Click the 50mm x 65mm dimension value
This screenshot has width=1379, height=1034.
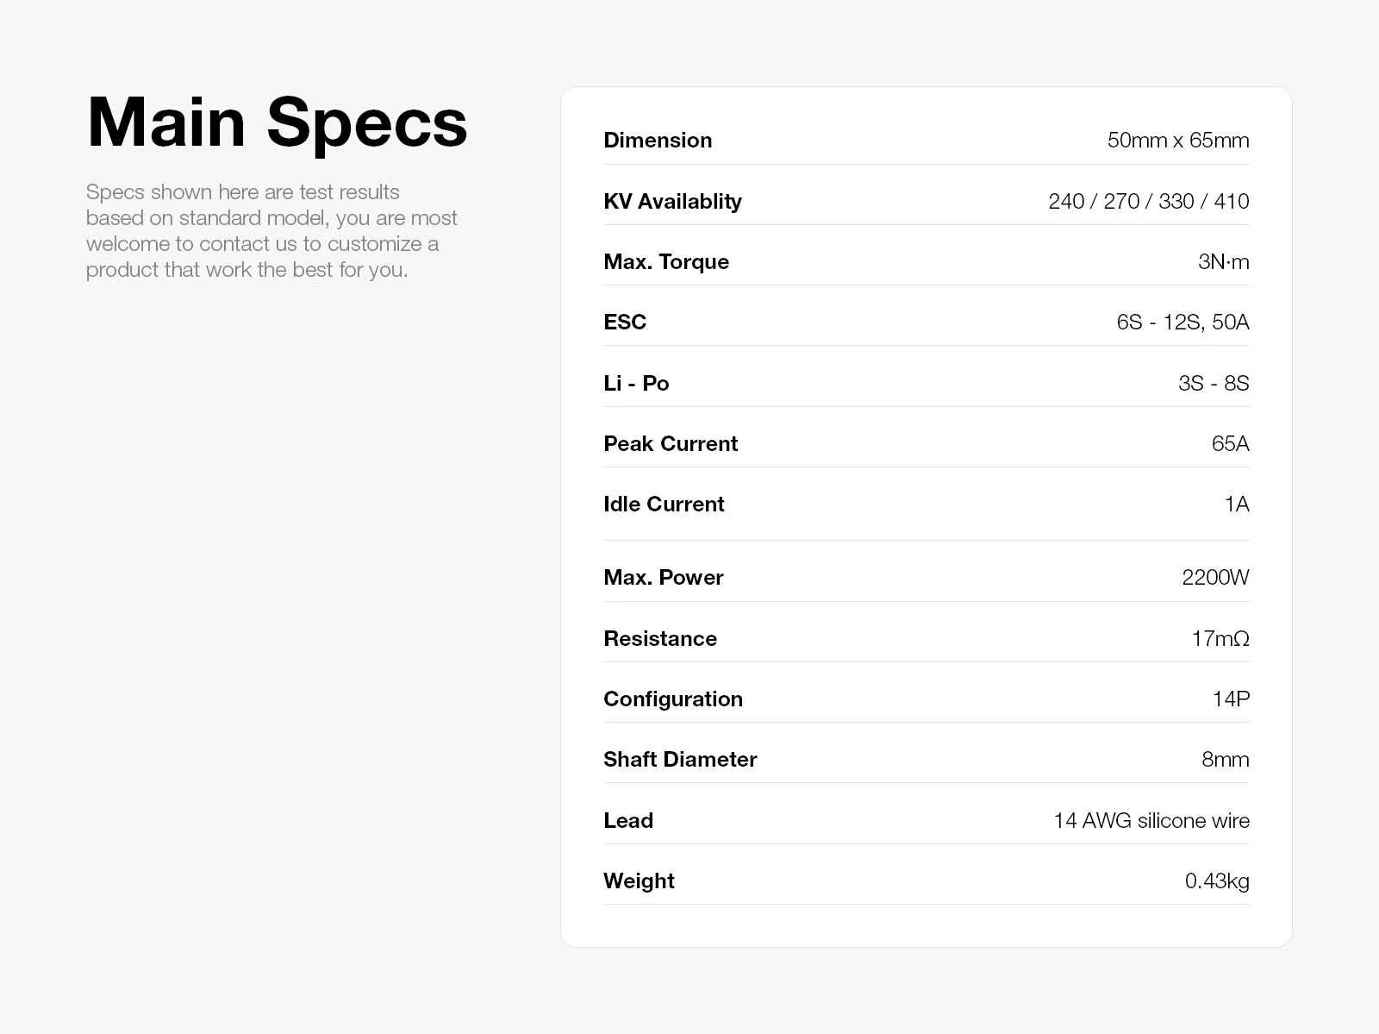tap(1177, 140)
